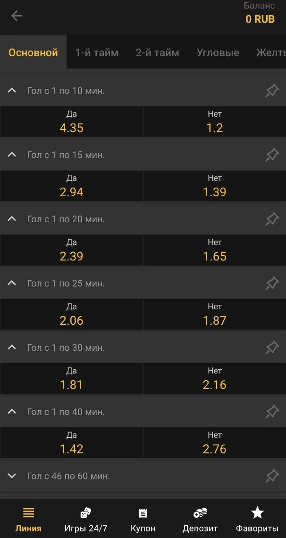This screenshot has height=538, width=286.
Task: Select Нет at odds 2.76
Action: click(215, 443)
